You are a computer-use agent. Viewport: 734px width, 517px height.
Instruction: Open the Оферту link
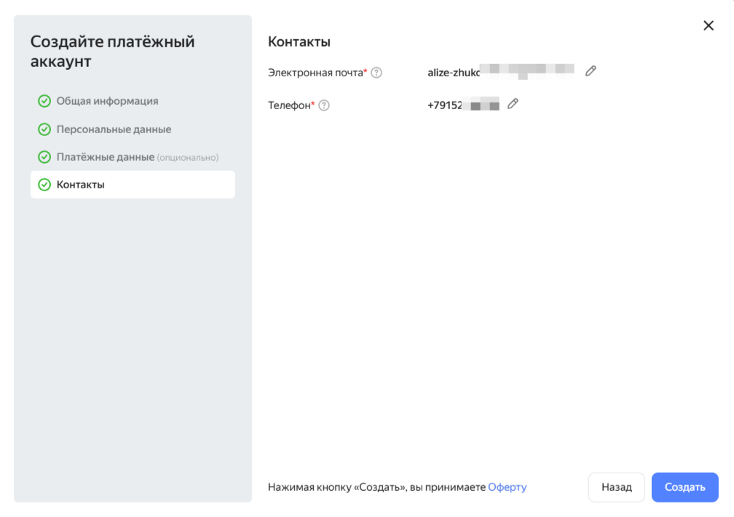pyautogui.click(x=507, y=487)
